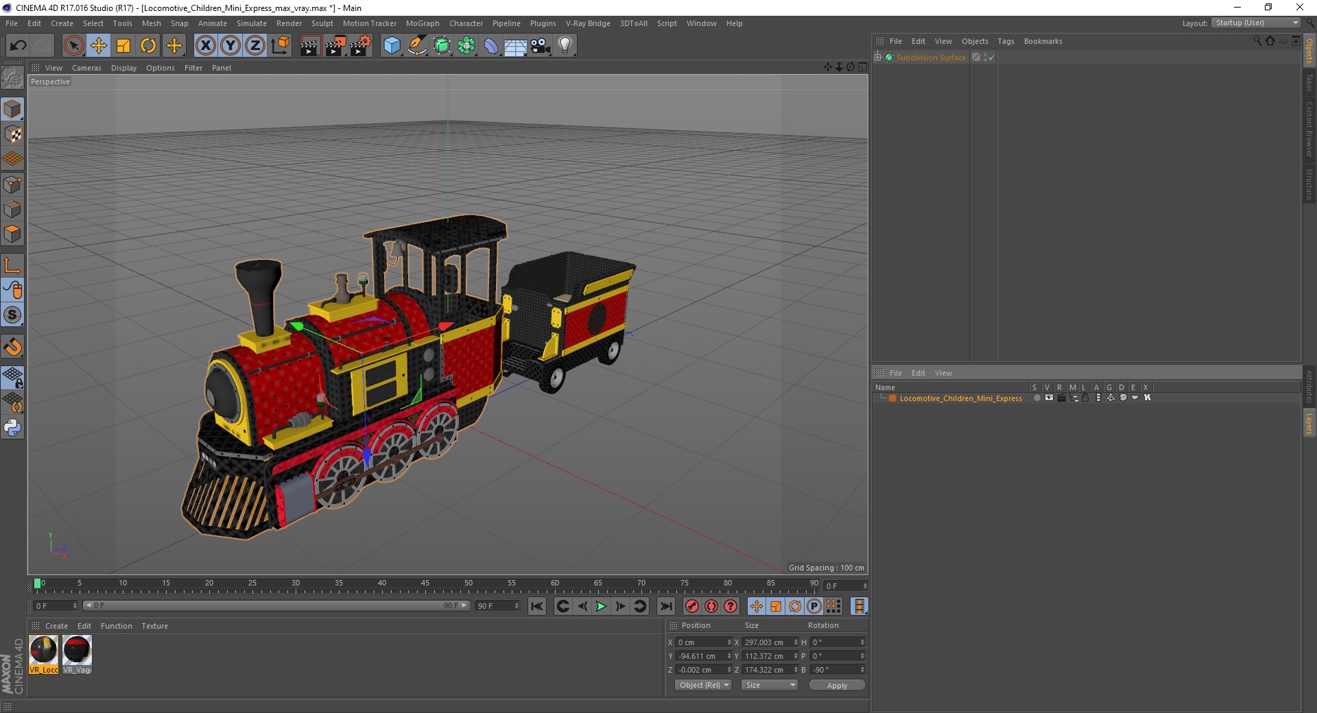Open the viewport Cameras menu

point(86,68)
